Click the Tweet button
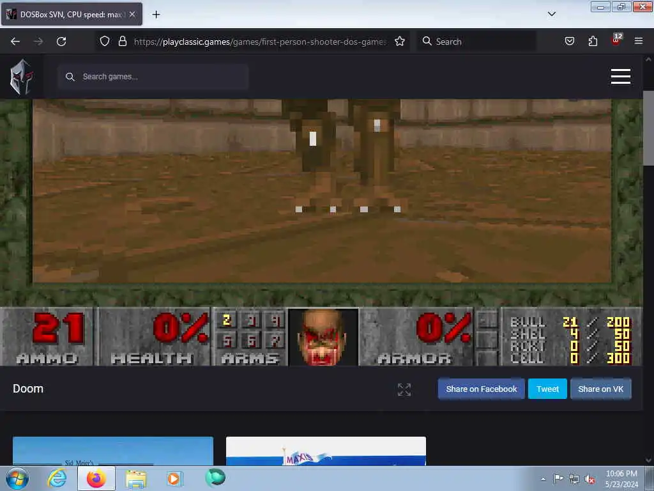Viewport: 654px width, 491px height. pos(547,389)
